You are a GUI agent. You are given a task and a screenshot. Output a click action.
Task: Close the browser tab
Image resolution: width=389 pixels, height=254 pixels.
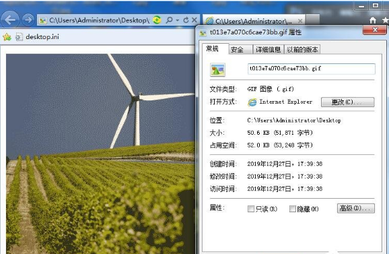pyautogui.click(x=300, y=21)
